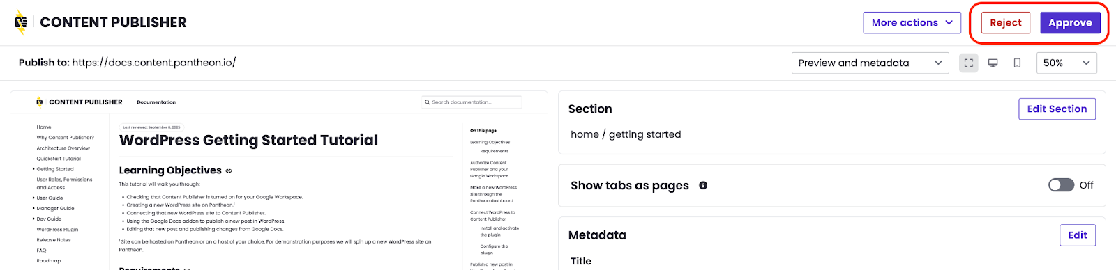The height and width of the screenshot is (270, 1116).
Task: Click the Edit Section button
Action: [1057, 109]
